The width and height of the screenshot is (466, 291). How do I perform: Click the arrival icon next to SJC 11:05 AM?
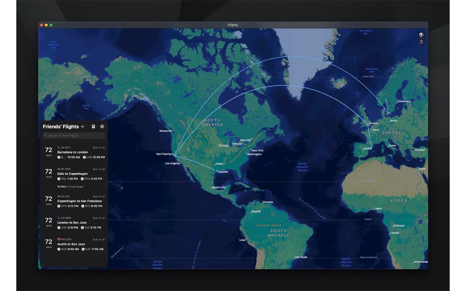coord(82,249)
